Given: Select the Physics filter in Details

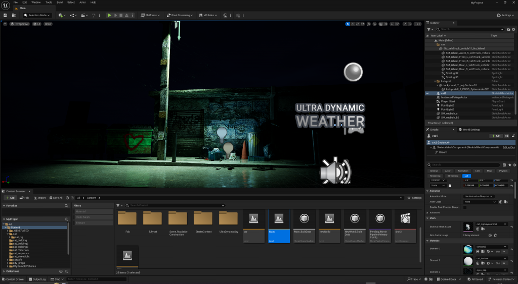Looking at the screenshot, I should point(503,171).
